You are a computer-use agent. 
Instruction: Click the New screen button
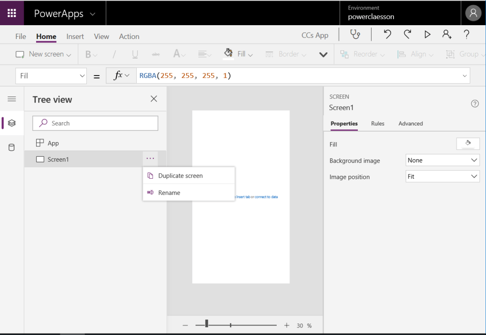click(44, 54)
